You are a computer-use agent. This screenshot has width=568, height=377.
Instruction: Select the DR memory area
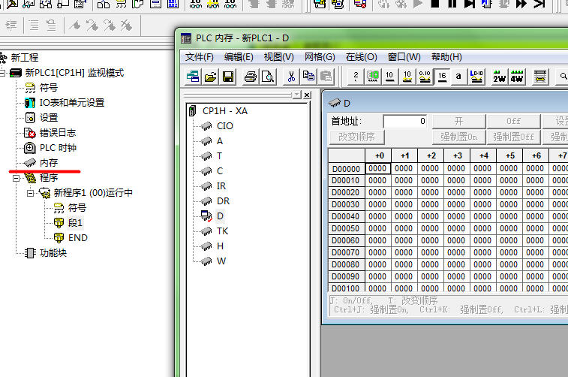click(x=223, y=201)
